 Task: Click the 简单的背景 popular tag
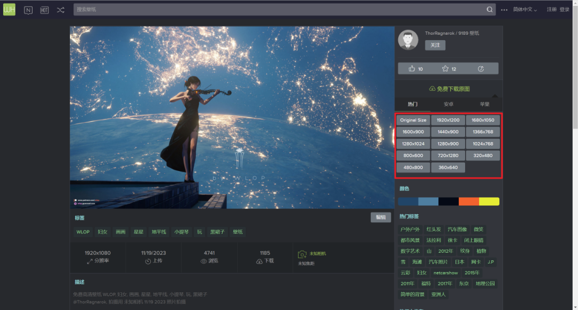point(412,294)
